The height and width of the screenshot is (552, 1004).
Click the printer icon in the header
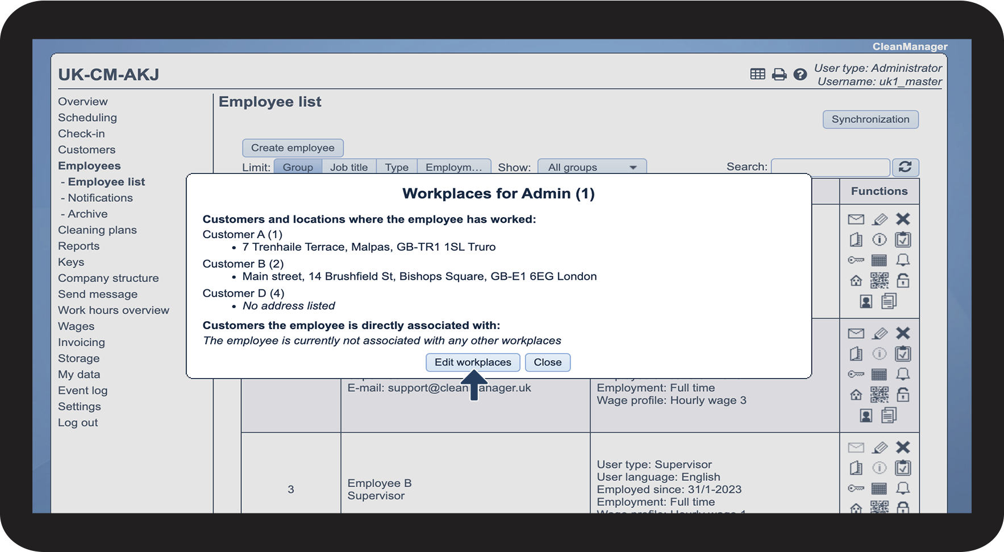coord(779,74)
